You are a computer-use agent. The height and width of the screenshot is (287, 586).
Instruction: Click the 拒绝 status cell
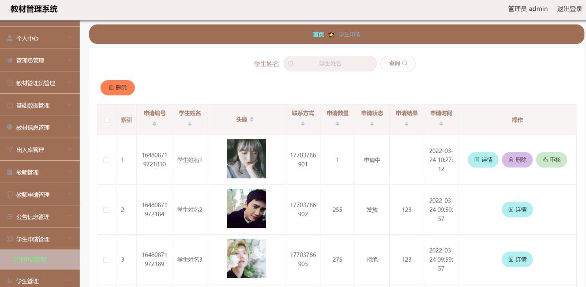pos(372,260)
